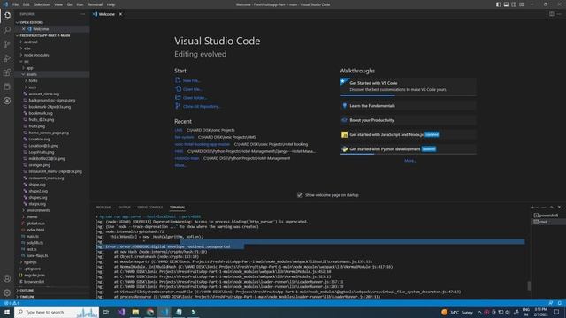
Task: Close Welcome in the Open Editors list
Action: pos(24,29)
